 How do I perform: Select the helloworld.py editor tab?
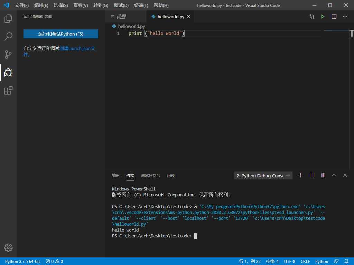(x=170, y=17)
